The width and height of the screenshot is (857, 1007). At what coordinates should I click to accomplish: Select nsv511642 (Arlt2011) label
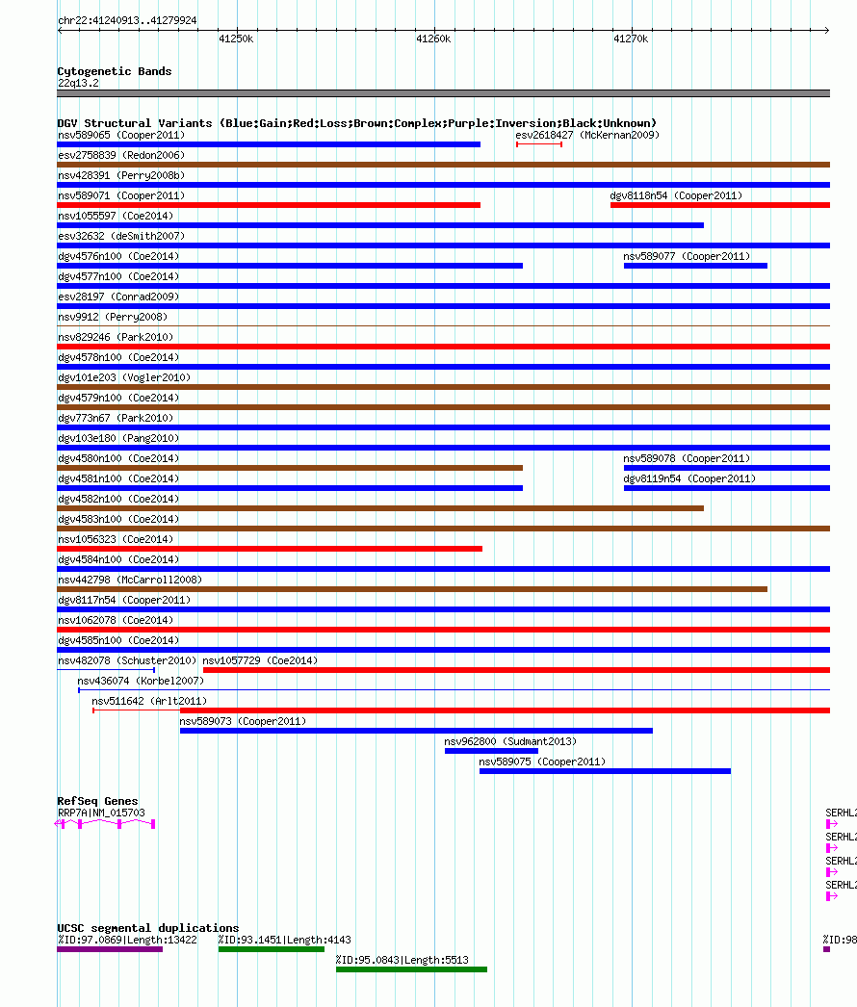pos(149,701)
